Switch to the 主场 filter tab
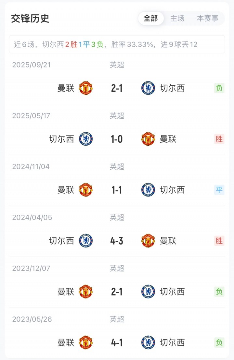Image resolution: width=234 pixels, height=360 pixels. (x=177, y=18)
